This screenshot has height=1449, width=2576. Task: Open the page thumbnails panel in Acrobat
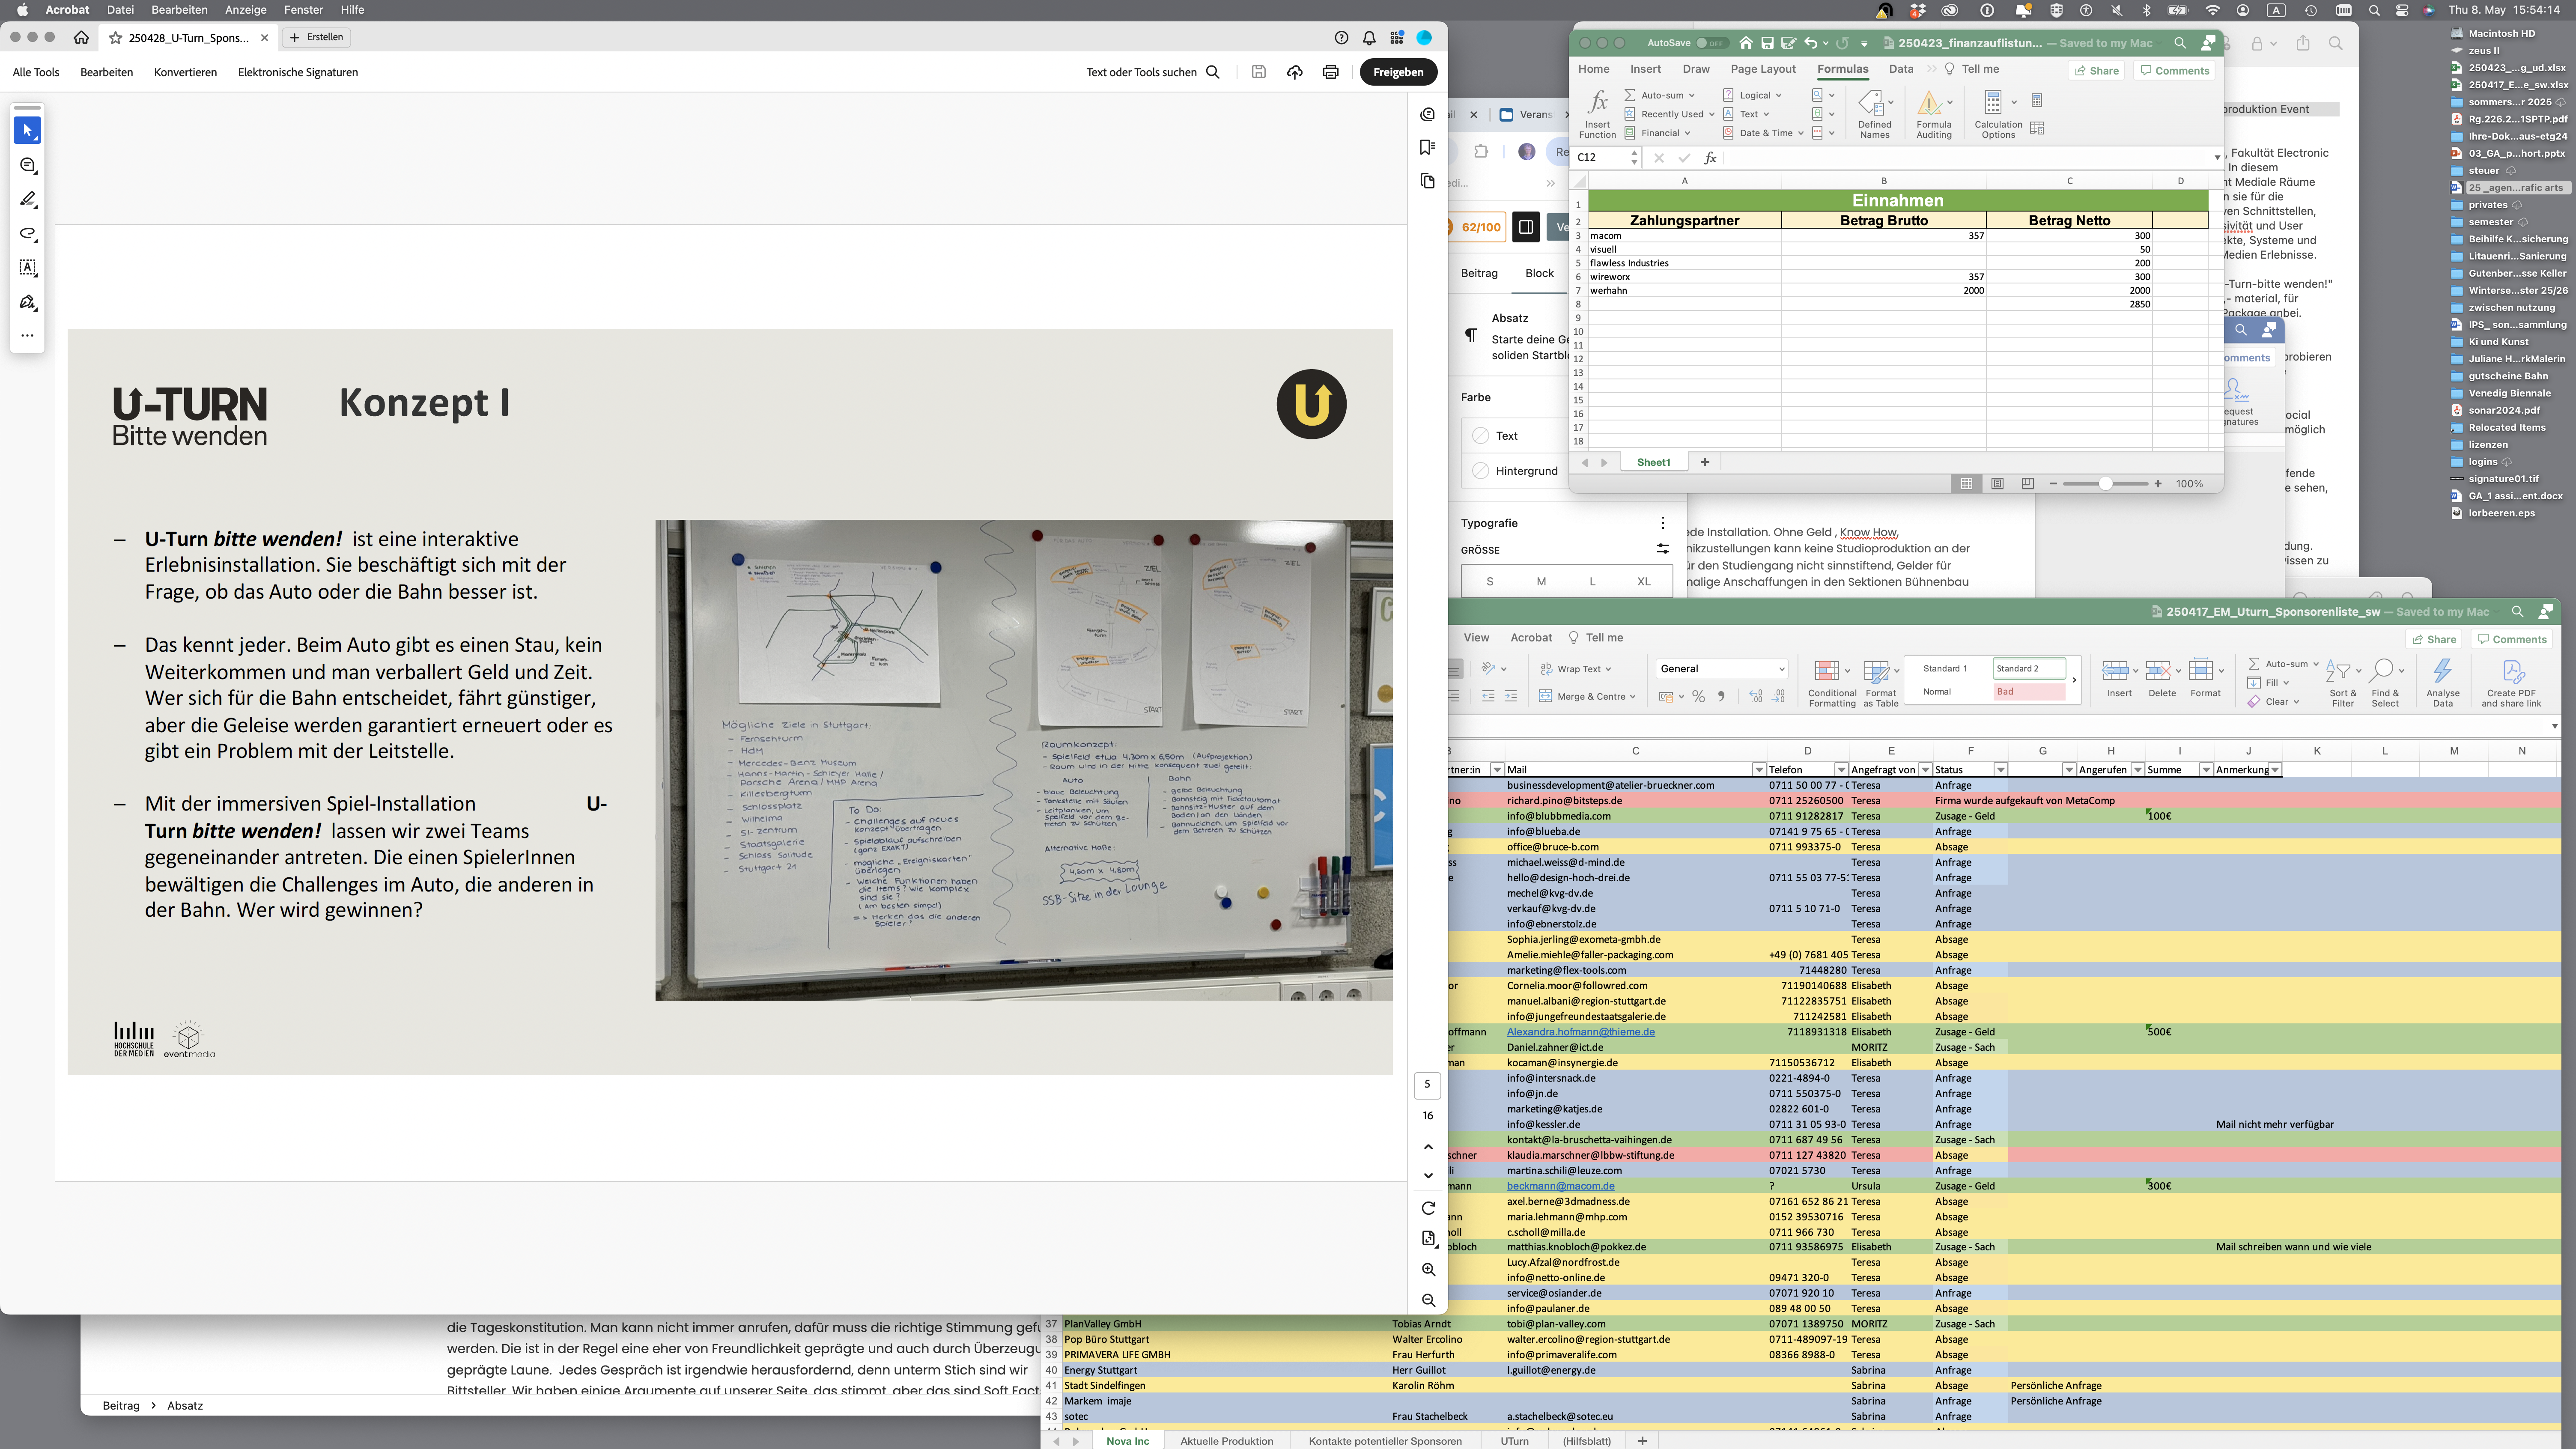pos(1427,181)
